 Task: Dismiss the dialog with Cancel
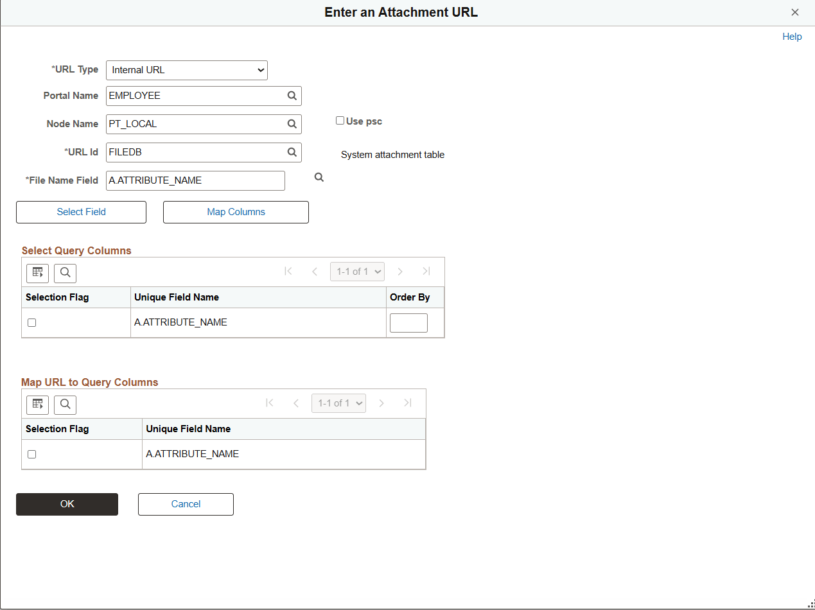pyautogui.click(x=186, y=504)
